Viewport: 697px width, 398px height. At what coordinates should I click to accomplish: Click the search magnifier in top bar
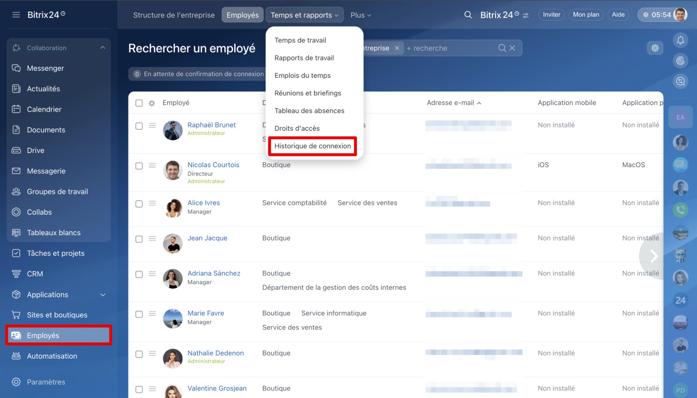pyautogui.click(x=468, y=15)
